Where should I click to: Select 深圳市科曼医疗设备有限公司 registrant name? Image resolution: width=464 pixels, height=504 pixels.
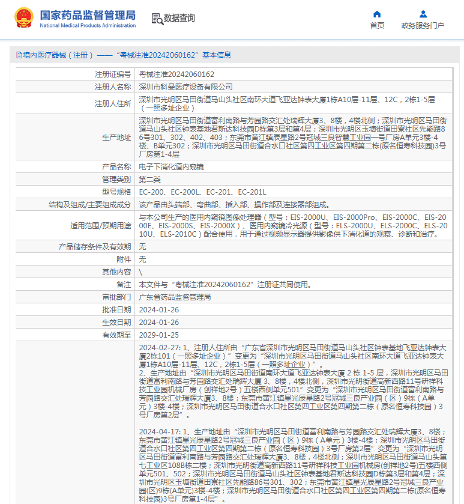(x=185, y=87)
